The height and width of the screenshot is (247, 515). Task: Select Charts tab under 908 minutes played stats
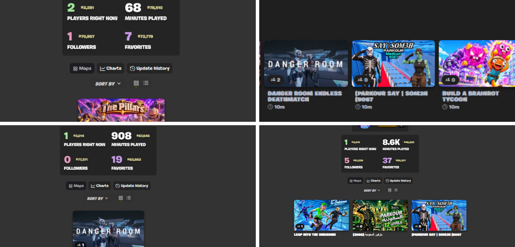click(x=100, y=186)
